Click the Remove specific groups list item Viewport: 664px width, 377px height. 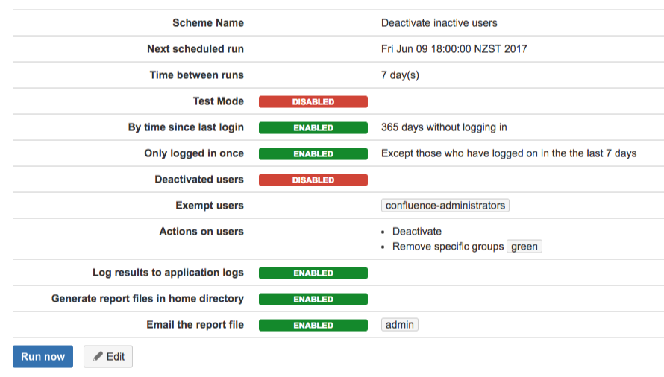tap(448, 247)
